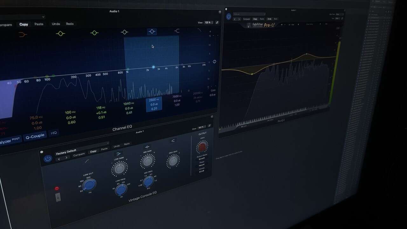Viewport: 407px width, 229px height.
Task: Click the blue LOW FREQ knob
Action: click(x=121, y=190)
